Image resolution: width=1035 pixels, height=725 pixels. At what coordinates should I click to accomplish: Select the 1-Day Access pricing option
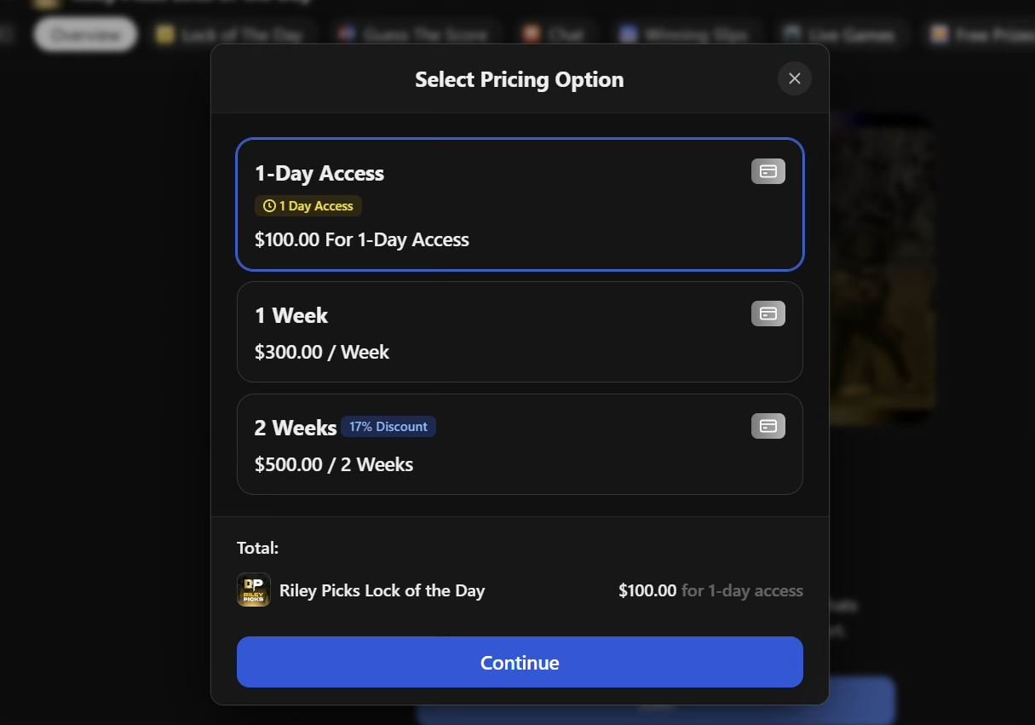[x=520, y=204]
